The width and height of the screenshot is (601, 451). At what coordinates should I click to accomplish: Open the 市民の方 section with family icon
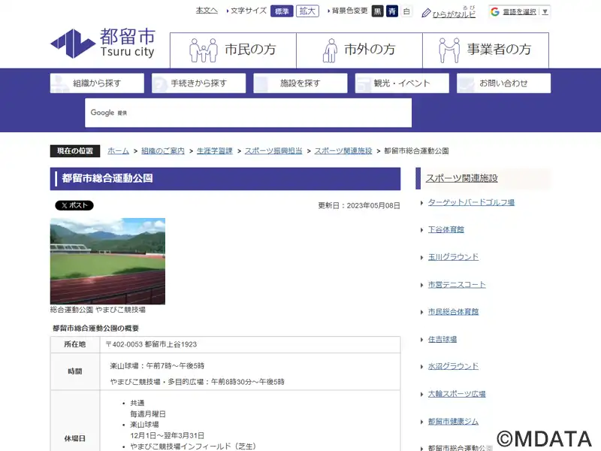(233, 50)
